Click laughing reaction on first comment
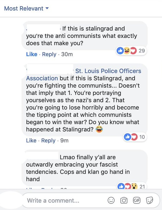 pos(127,51)
